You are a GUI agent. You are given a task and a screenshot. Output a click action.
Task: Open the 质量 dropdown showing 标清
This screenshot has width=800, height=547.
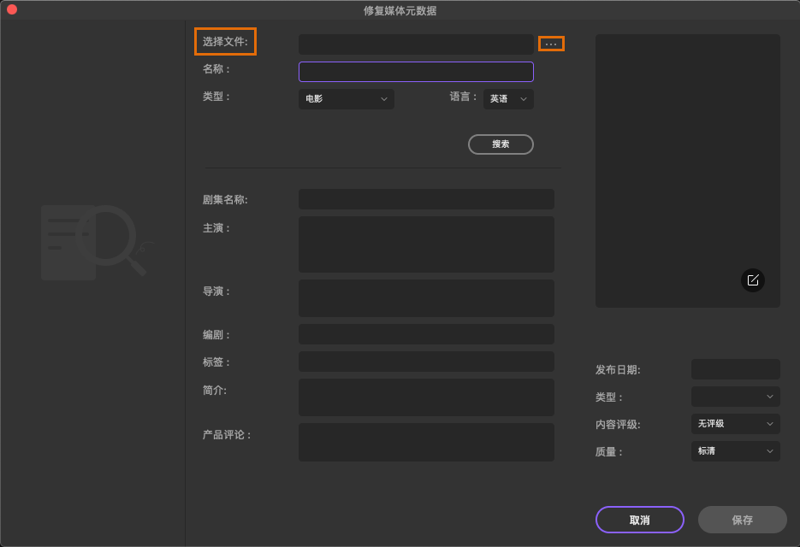click(x=735, y=451)
